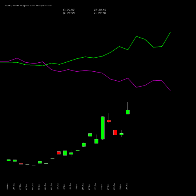Click the 23 Jan date axis label
Viewport: 196px width, 196px height.
click(x=102, y=187)
